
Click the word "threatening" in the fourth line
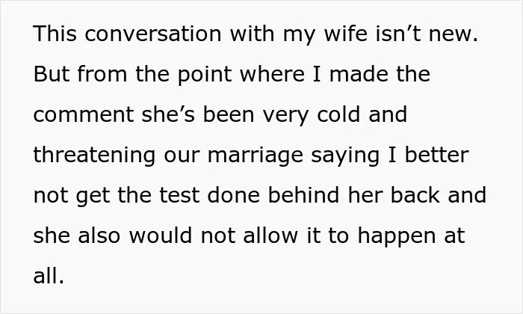pyautogui.click(x=94, y=156)
